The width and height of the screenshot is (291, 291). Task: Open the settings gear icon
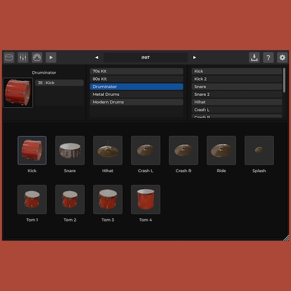pyautogui.click(x=282, y=58)
